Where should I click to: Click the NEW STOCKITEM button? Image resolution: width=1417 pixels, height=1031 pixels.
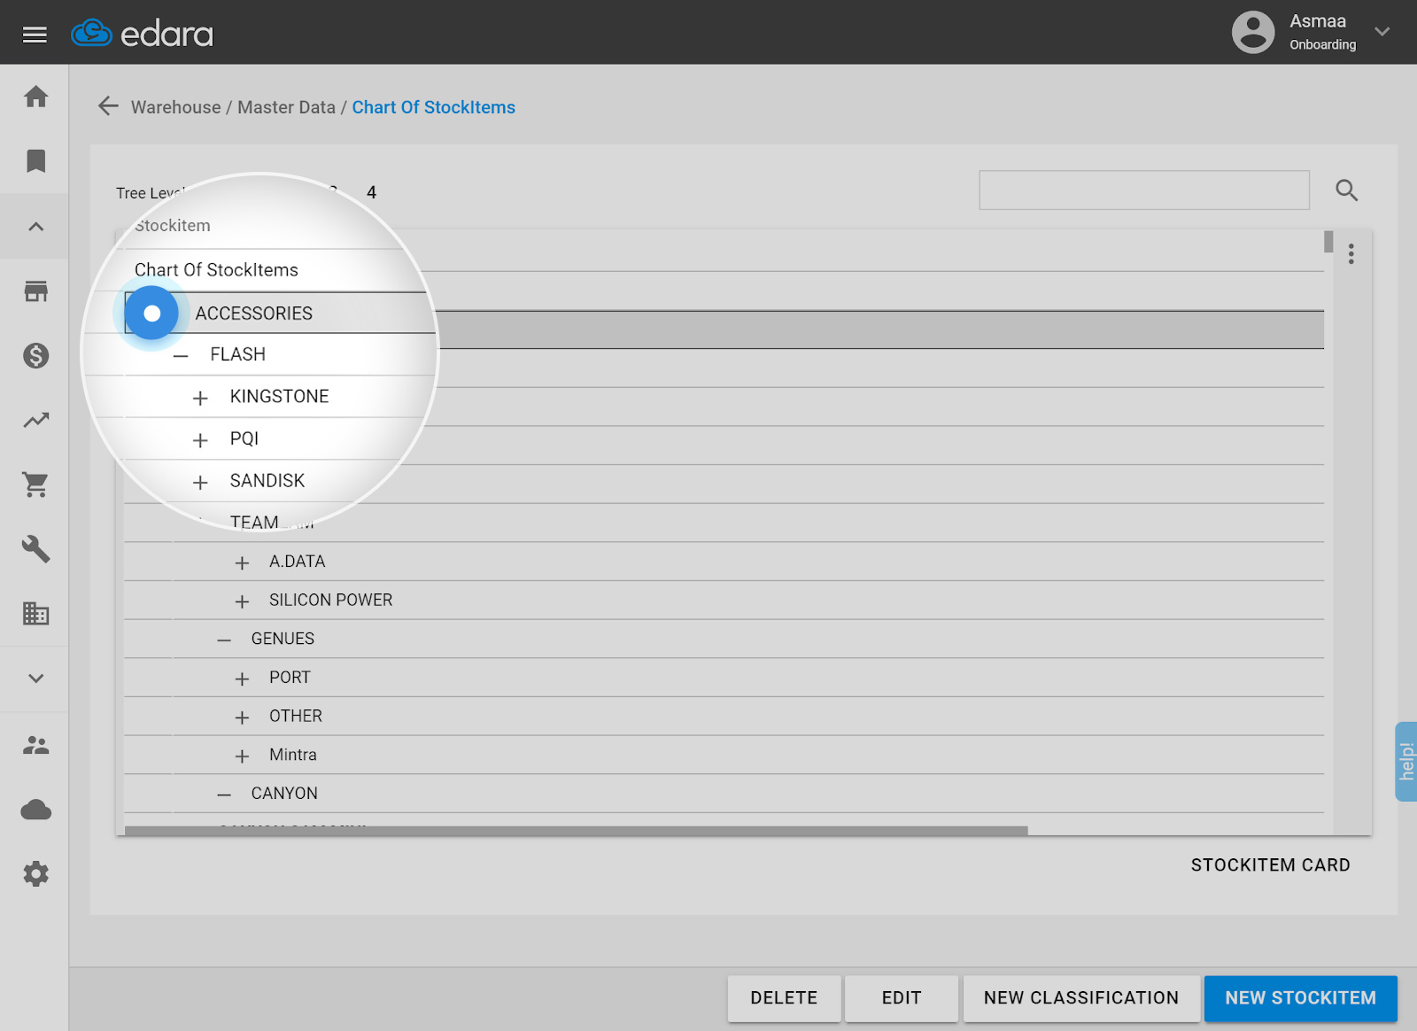1300,998
